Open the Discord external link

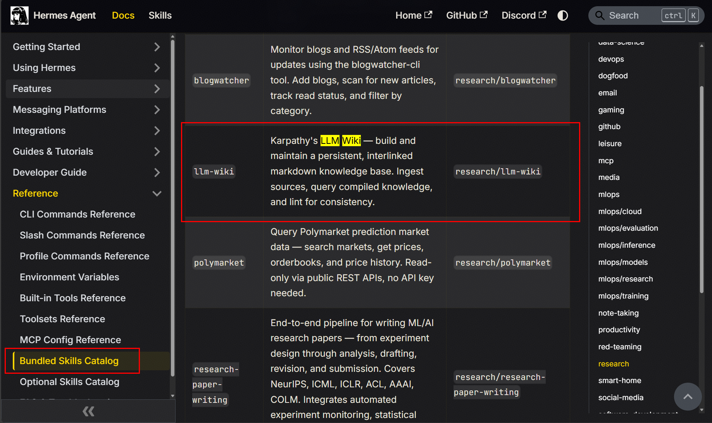point(524,16)
